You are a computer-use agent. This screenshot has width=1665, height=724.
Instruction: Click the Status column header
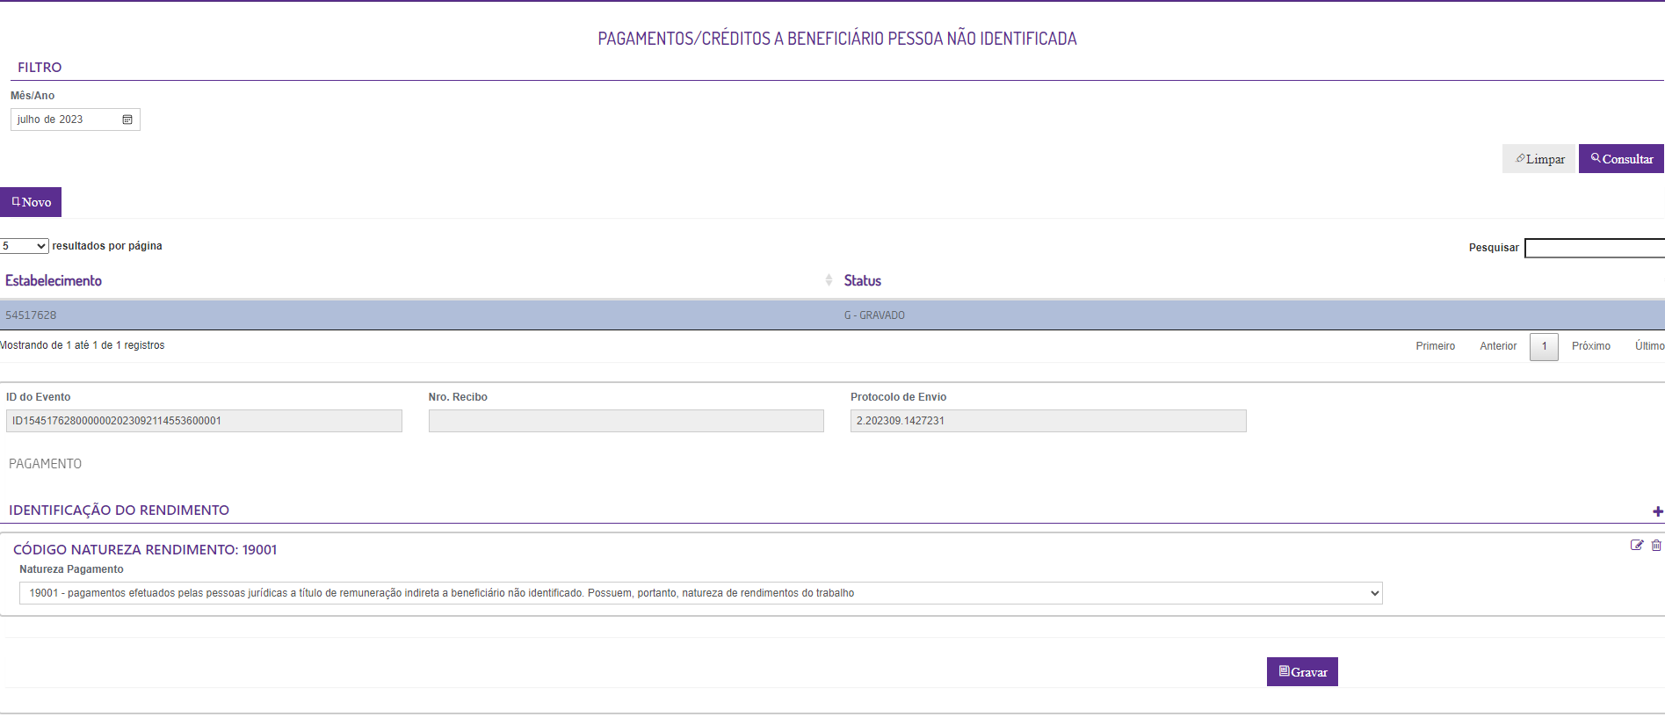coord(863,280)
